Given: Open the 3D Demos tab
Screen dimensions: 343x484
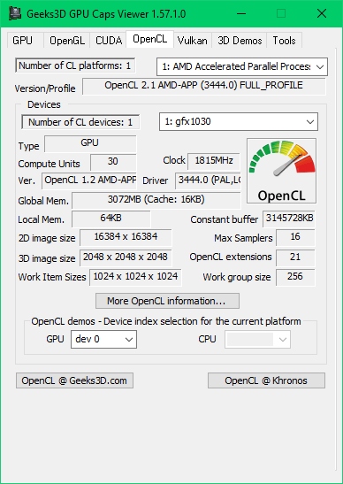Looking at the screenshot, I should pos(240,41).
